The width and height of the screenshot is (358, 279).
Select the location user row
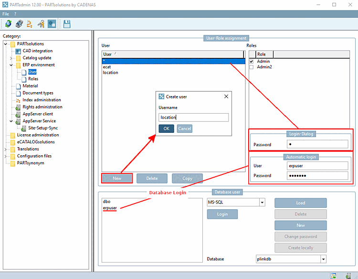(x=174, y=73)
